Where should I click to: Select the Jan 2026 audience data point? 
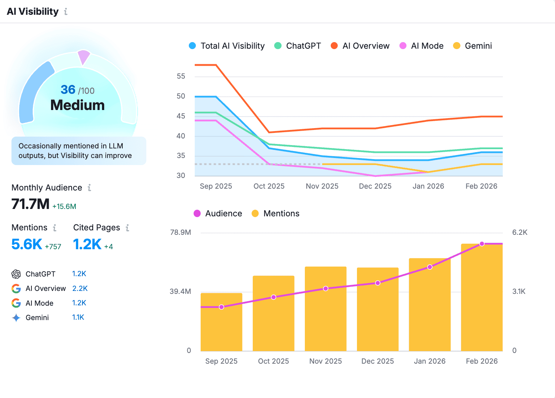(430, 267)
